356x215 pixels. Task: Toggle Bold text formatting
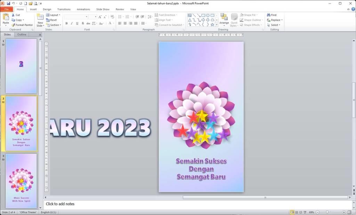66,24
